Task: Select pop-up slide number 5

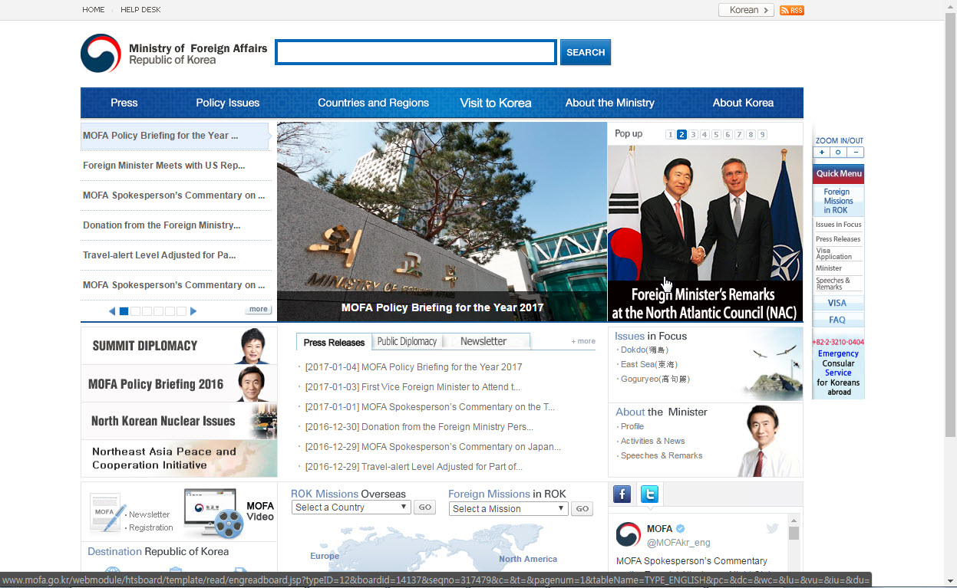Action: 716,134
